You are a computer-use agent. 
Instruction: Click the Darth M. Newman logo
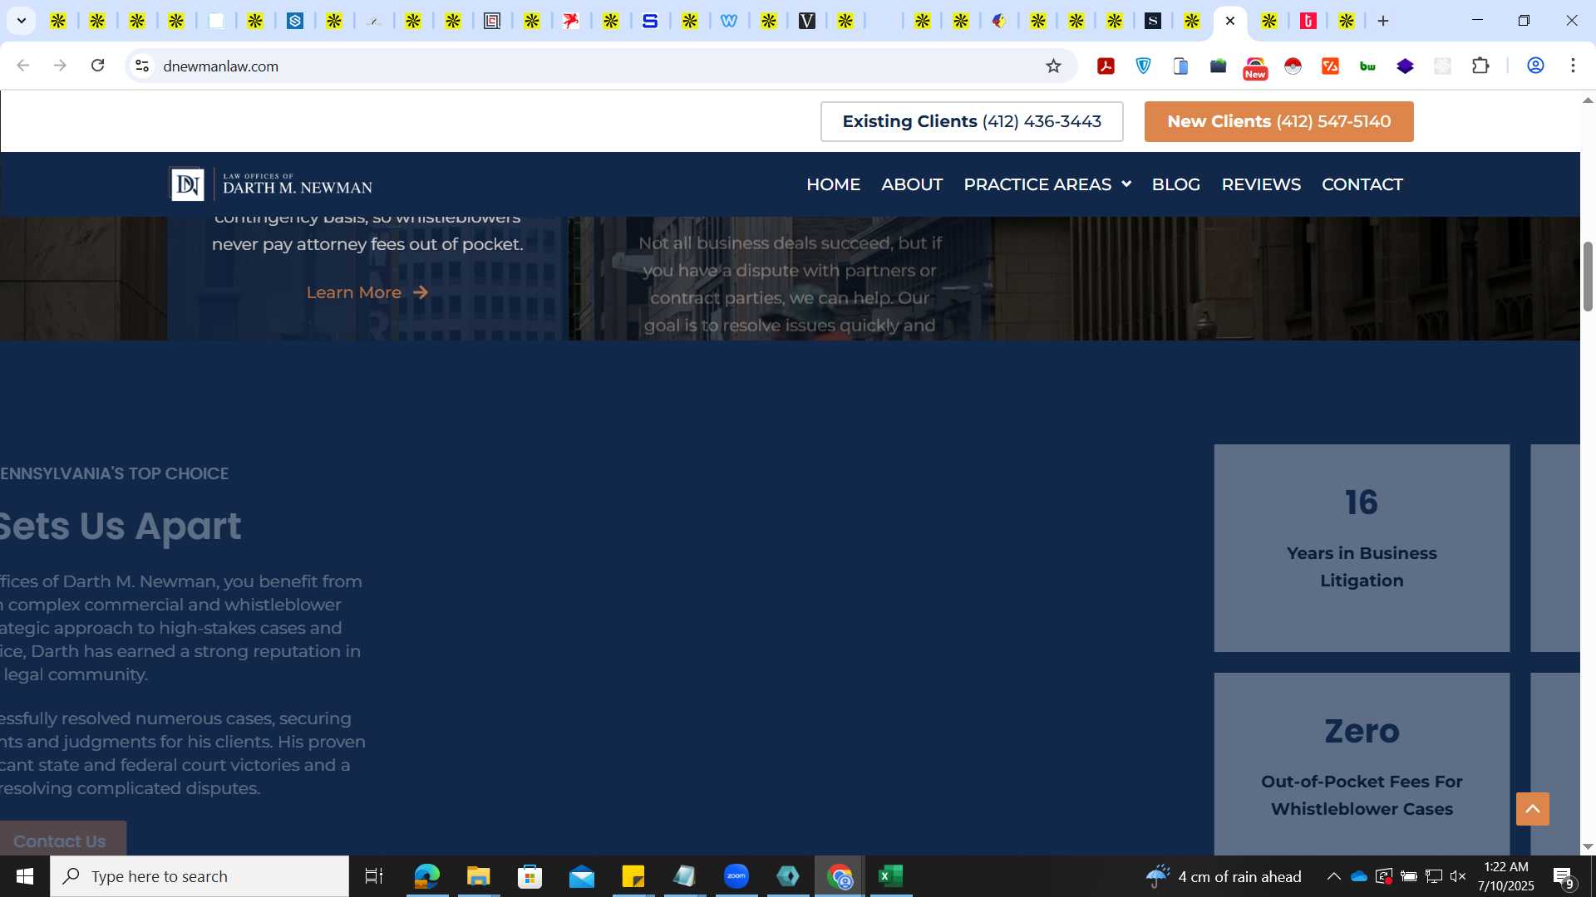[x=271, y=184]
